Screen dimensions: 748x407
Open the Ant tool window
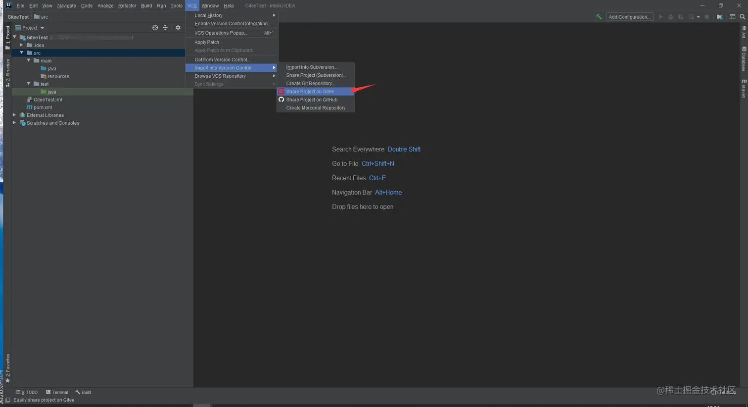click(x=744, y=32)
